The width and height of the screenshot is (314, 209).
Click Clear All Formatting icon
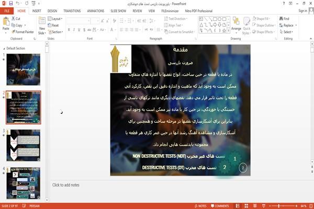click(x=114, y=21)
